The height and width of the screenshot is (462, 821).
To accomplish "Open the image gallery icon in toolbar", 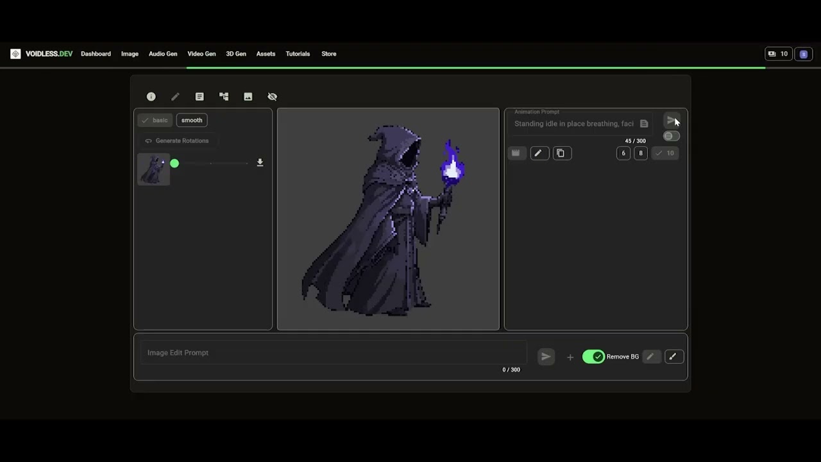I will [248, 96].
